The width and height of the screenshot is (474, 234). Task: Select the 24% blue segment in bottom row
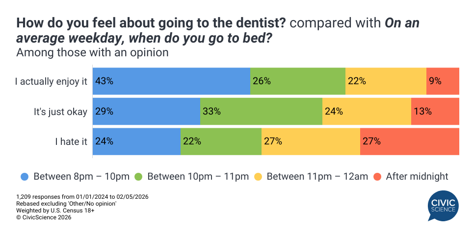point(136,142)
